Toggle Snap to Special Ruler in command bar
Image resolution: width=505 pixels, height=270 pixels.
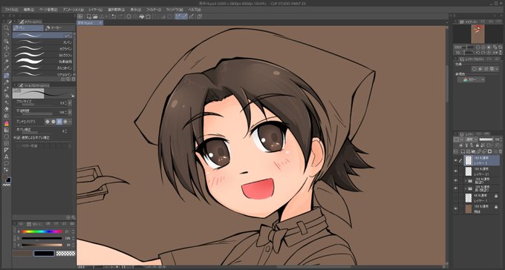[184, 16]
